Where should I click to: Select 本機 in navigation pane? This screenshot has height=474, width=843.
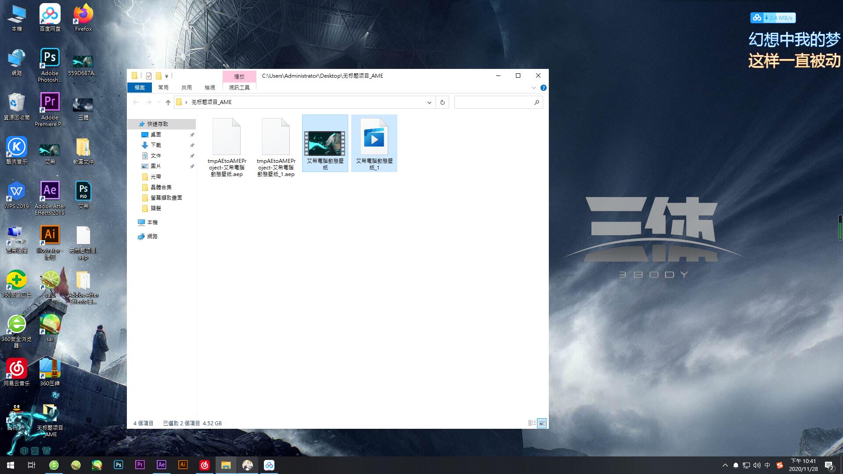152,223
